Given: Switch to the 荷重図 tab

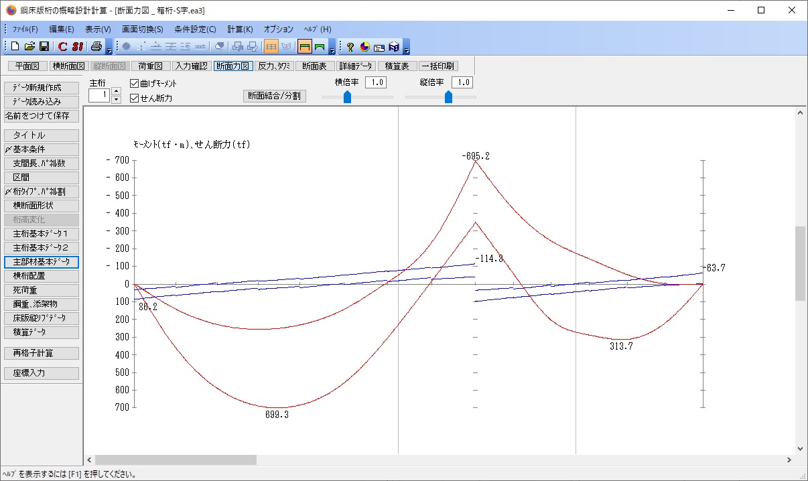Looking at the screenshot, I should tap(150, 66).
